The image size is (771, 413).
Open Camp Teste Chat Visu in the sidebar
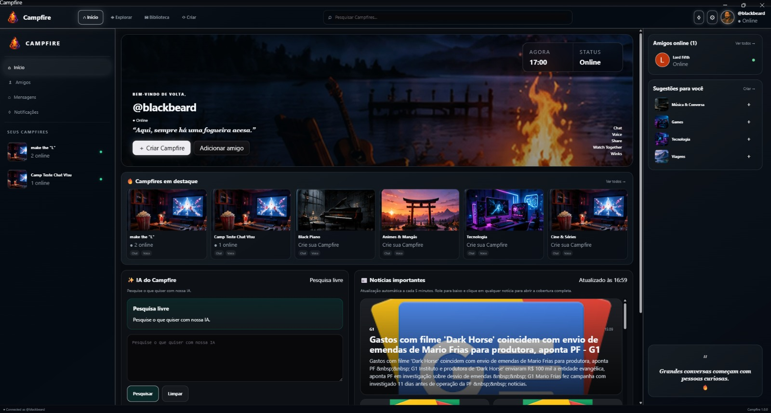coord(57,179)
